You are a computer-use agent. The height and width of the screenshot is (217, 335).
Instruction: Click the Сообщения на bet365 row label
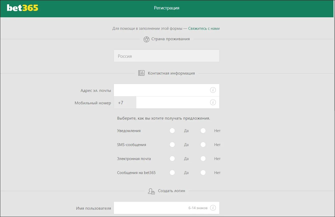click(136, 173)
